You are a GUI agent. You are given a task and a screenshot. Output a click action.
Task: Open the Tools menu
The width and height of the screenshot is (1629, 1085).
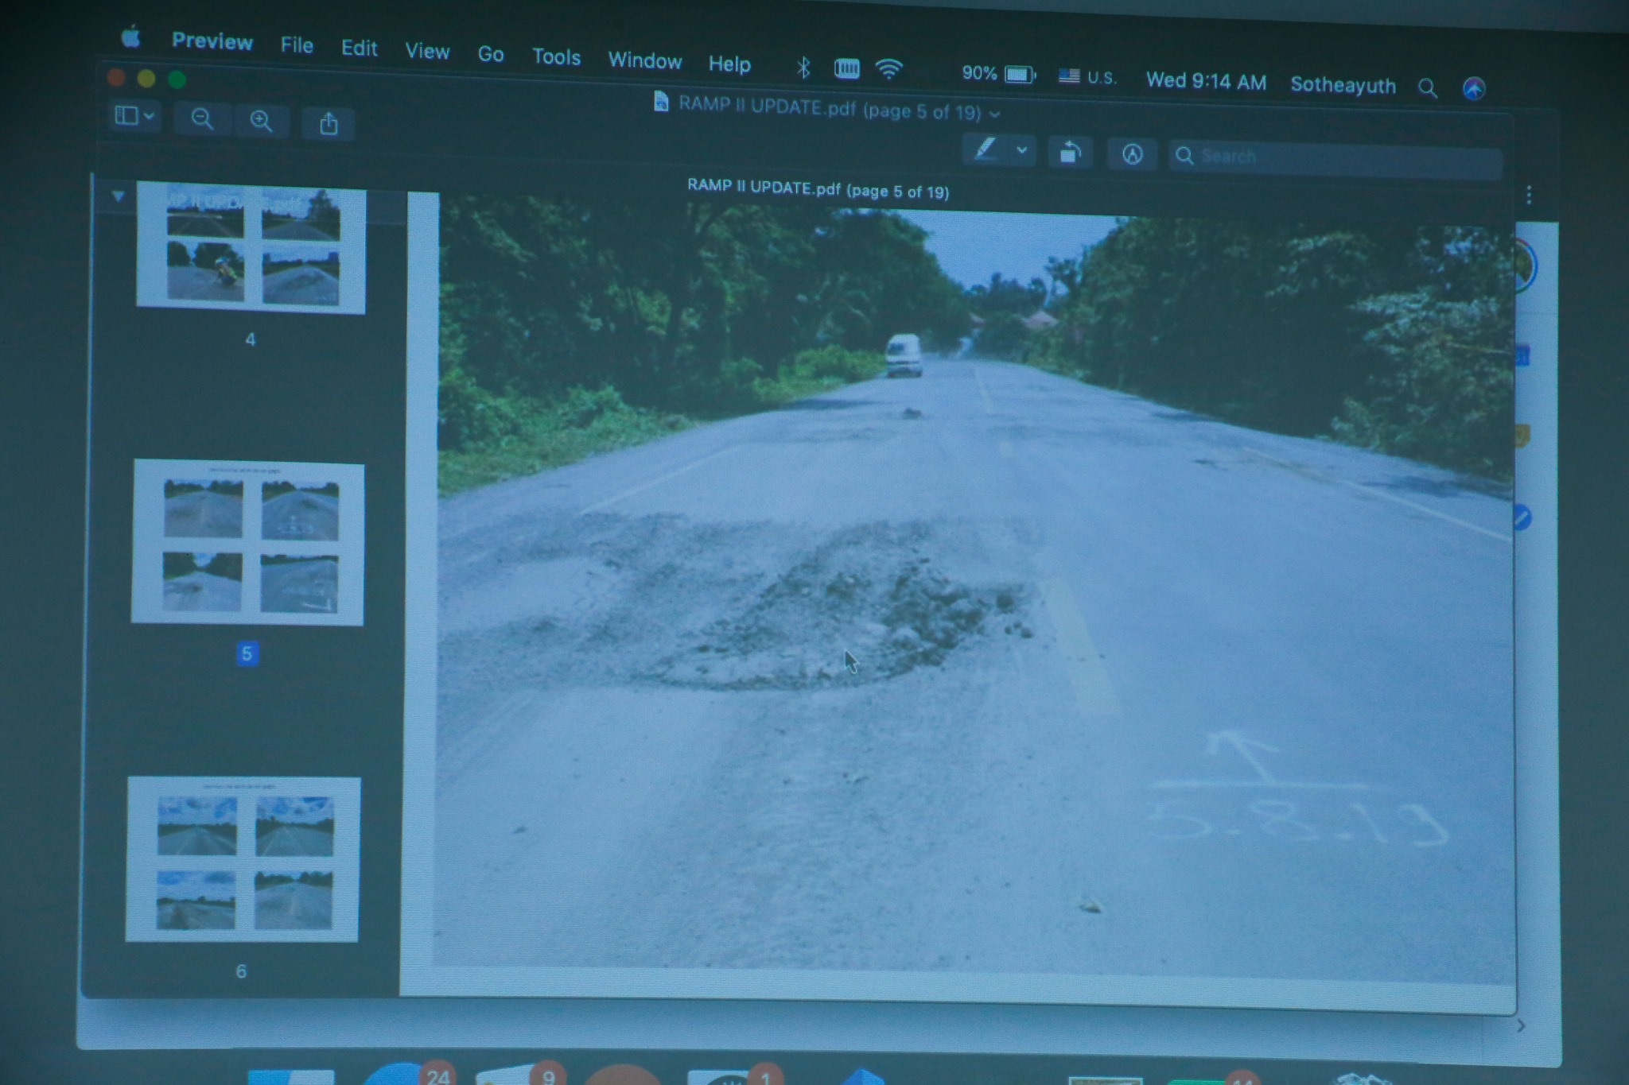pyautogui.click(x=556, y=57)
